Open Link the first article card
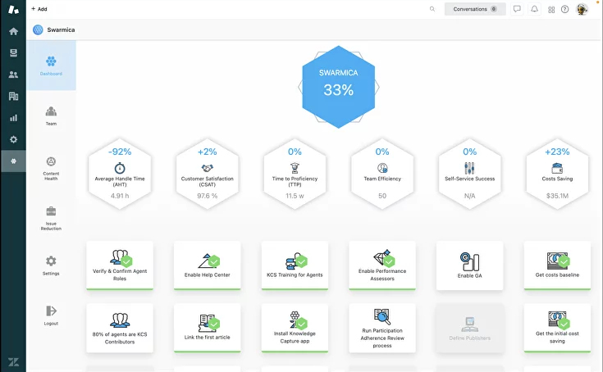603x372 pixels. [208, 328]
